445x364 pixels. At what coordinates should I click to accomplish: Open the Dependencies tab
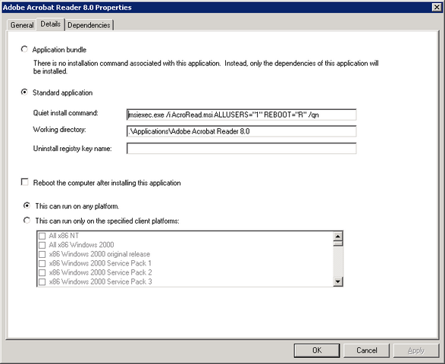[x=89, y=25]
